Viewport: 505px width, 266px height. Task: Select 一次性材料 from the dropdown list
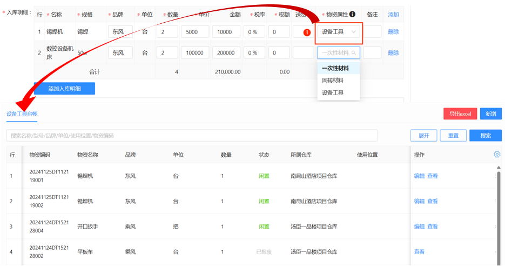click(x=335, y=69)
